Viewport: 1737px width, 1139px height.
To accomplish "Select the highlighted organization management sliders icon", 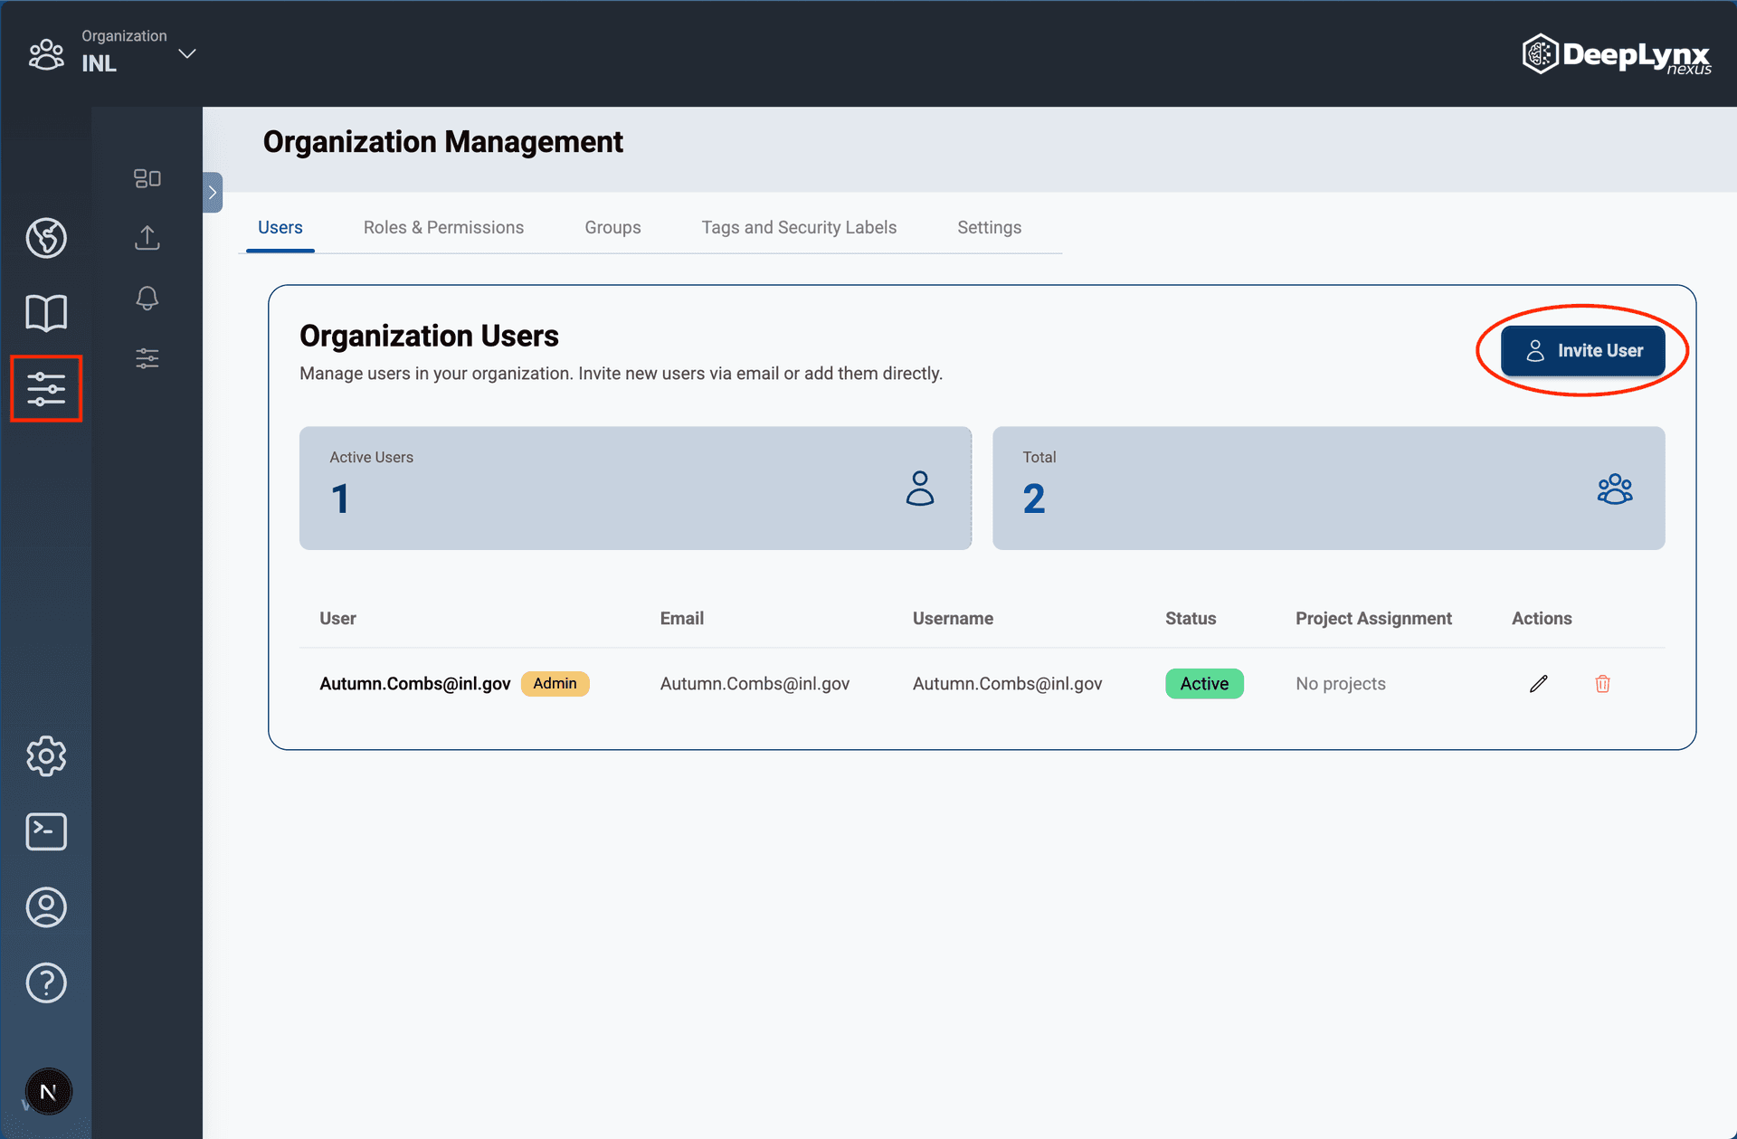I will pyautogui.click(x=46, y=389).
